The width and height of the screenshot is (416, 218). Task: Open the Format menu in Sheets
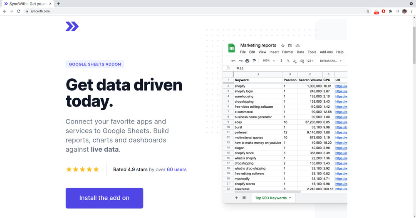pyautogui.click(x=287, y=52)
